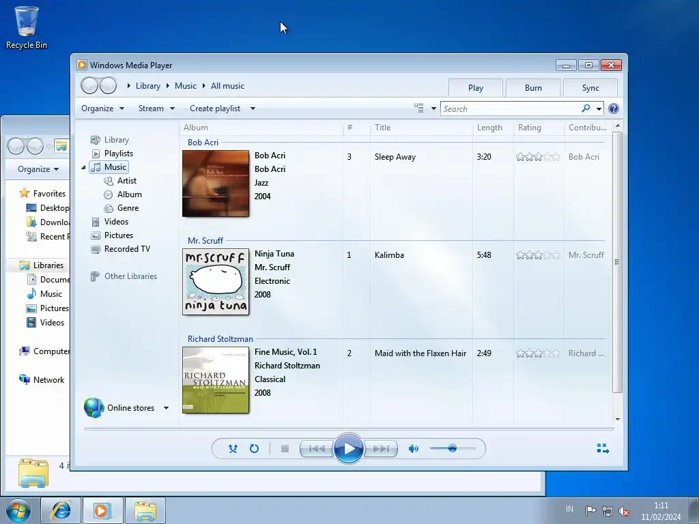Open Online stores dropdown arrow
This screenshot has height=524, width=699.
[x=166, y=408]
